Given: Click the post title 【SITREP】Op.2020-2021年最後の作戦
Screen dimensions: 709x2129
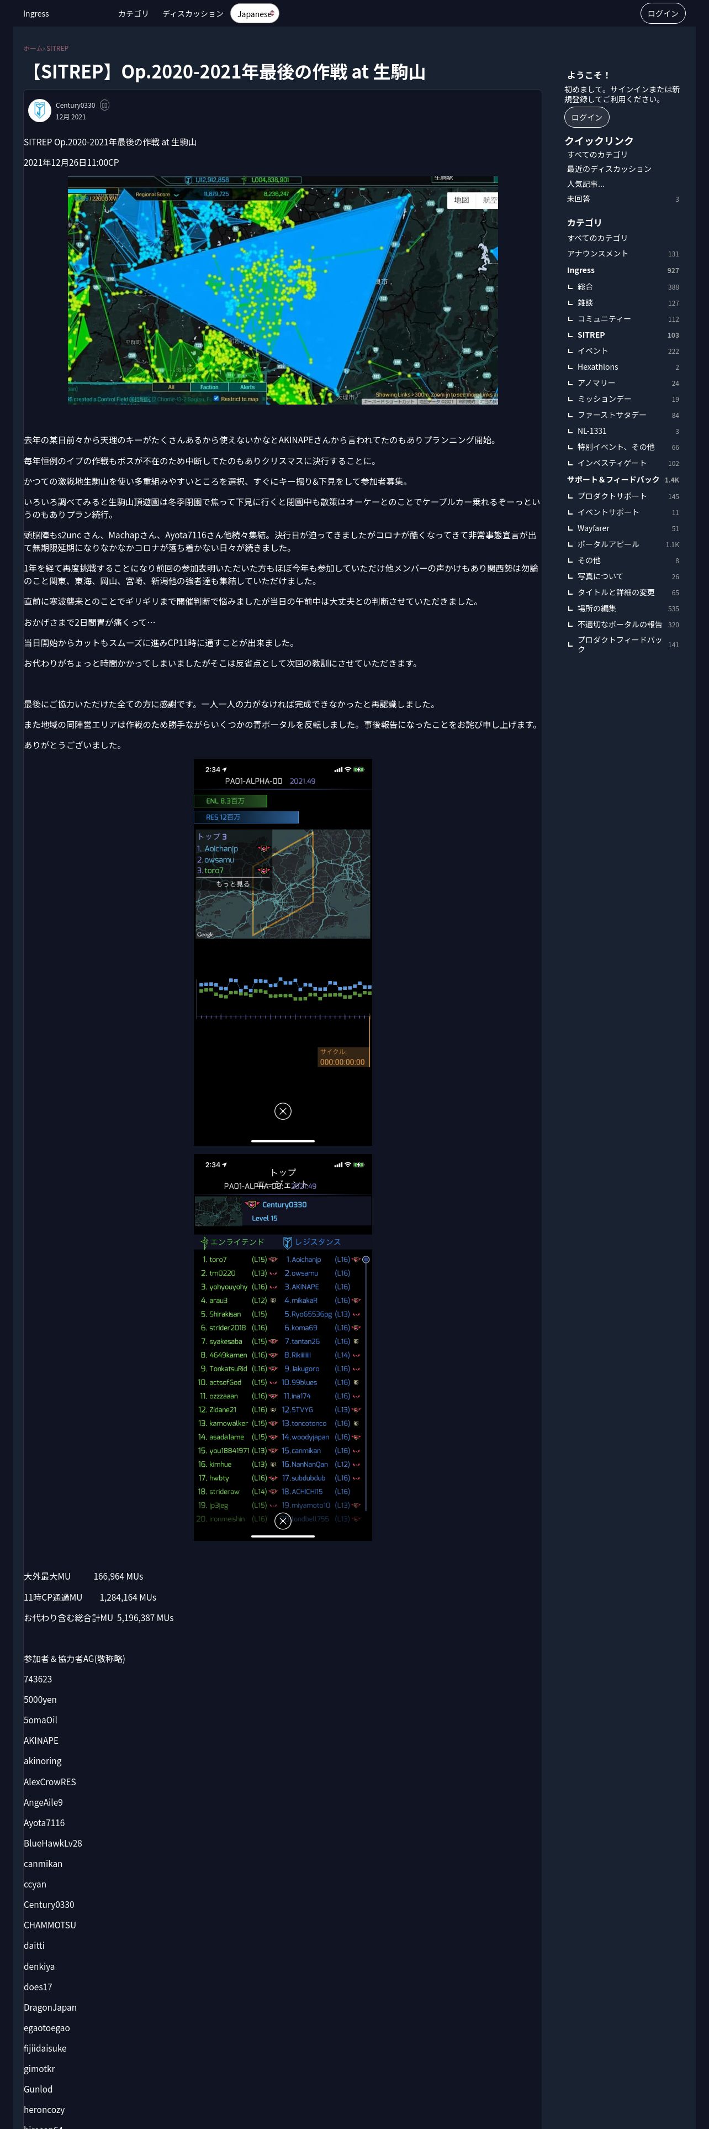Looking at the screenshot, I should point(225,72).
